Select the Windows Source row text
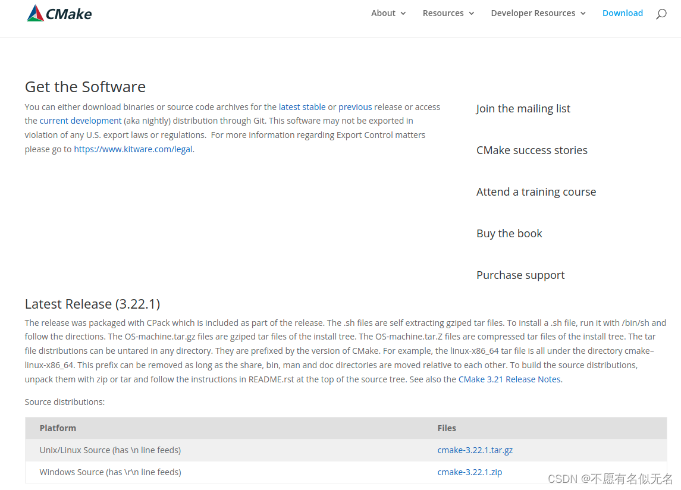Screen dimensions: 681x490 pos(110,472)
